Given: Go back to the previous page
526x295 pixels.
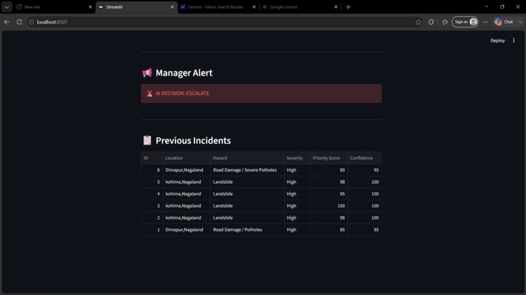Looking at the screenshot, I should [7, 21].
